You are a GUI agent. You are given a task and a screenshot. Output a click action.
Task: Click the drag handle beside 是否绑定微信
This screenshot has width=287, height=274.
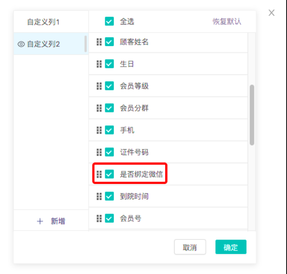(99, 174)
